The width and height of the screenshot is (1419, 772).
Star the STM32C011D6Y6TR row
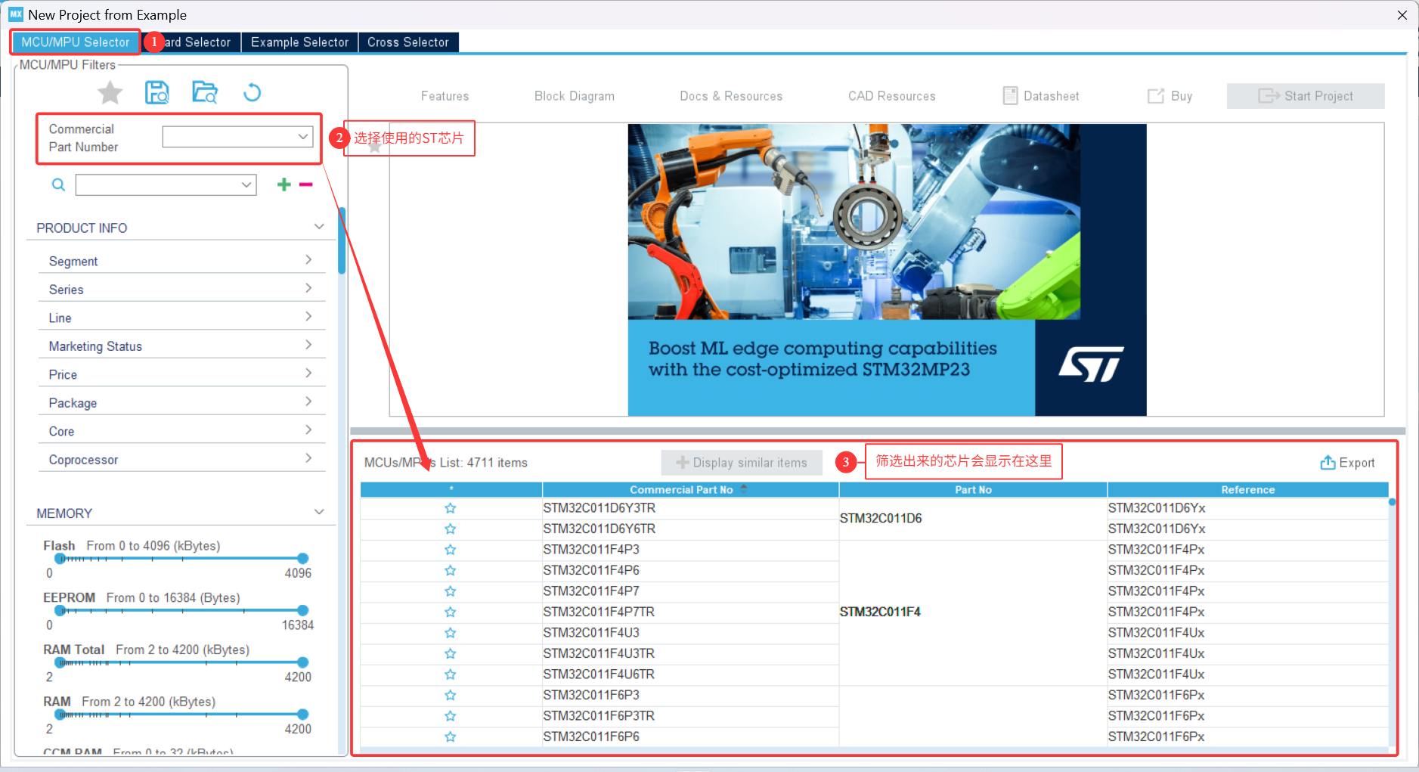click(451, 529)
